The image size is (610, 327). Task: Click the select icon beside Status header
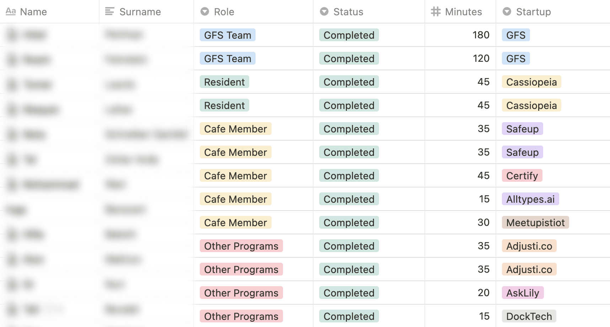(324, 12)
